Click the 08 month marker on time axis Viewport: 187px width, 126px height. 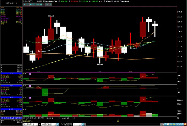(118, 121)
